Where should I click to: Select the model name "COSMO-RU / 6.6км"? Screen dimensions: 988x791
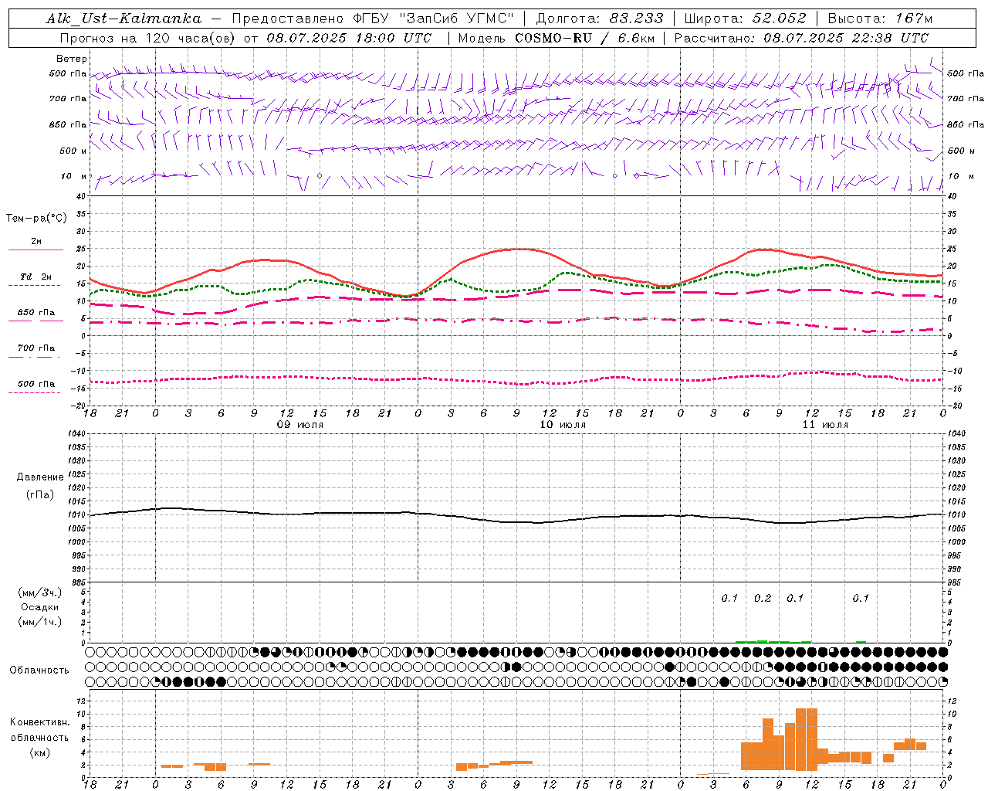coord(585,38)
